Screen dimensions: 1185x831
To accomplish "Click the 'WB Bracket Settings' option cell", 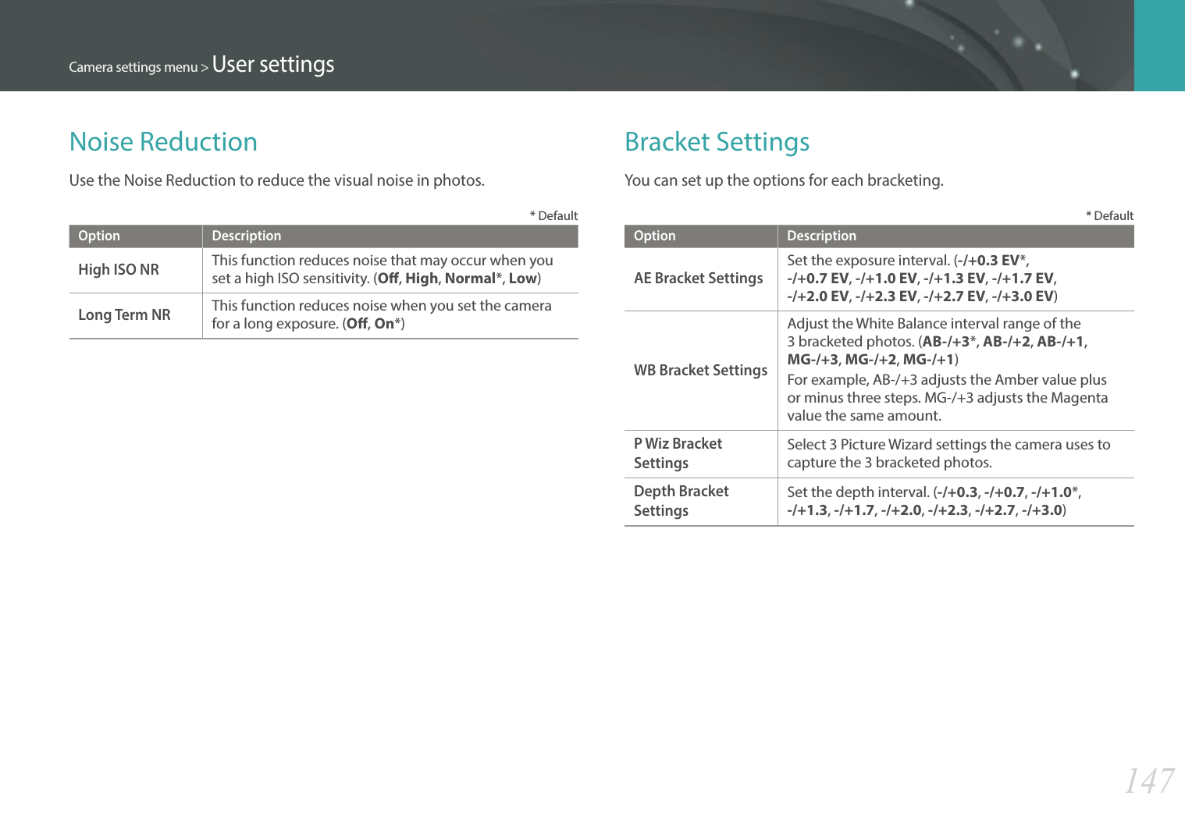I will [x=701, y=371].
